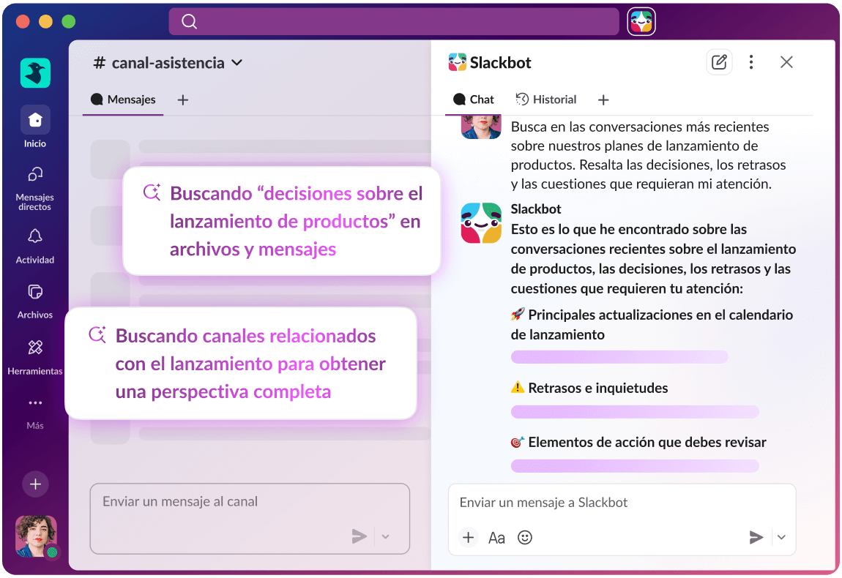The width and height of the screenshot is (842, 578).
Task: Close the Slackbot panel
Action: pyautogui.click(x=786, y=62)
